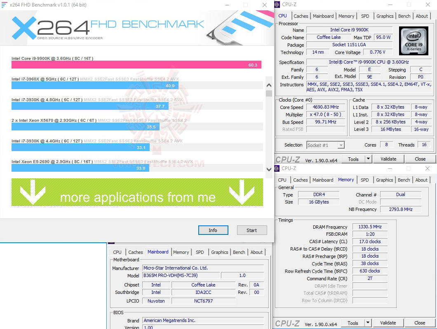Click the Intel Core i9 X-series badge
The width and height of the screenshot is (437, 329).
tap(414, 41)
